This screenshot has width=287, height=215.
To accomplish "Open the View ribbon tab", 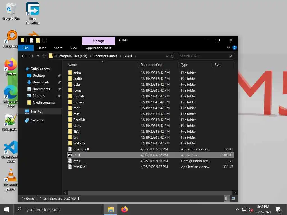I will coord(74,48).
